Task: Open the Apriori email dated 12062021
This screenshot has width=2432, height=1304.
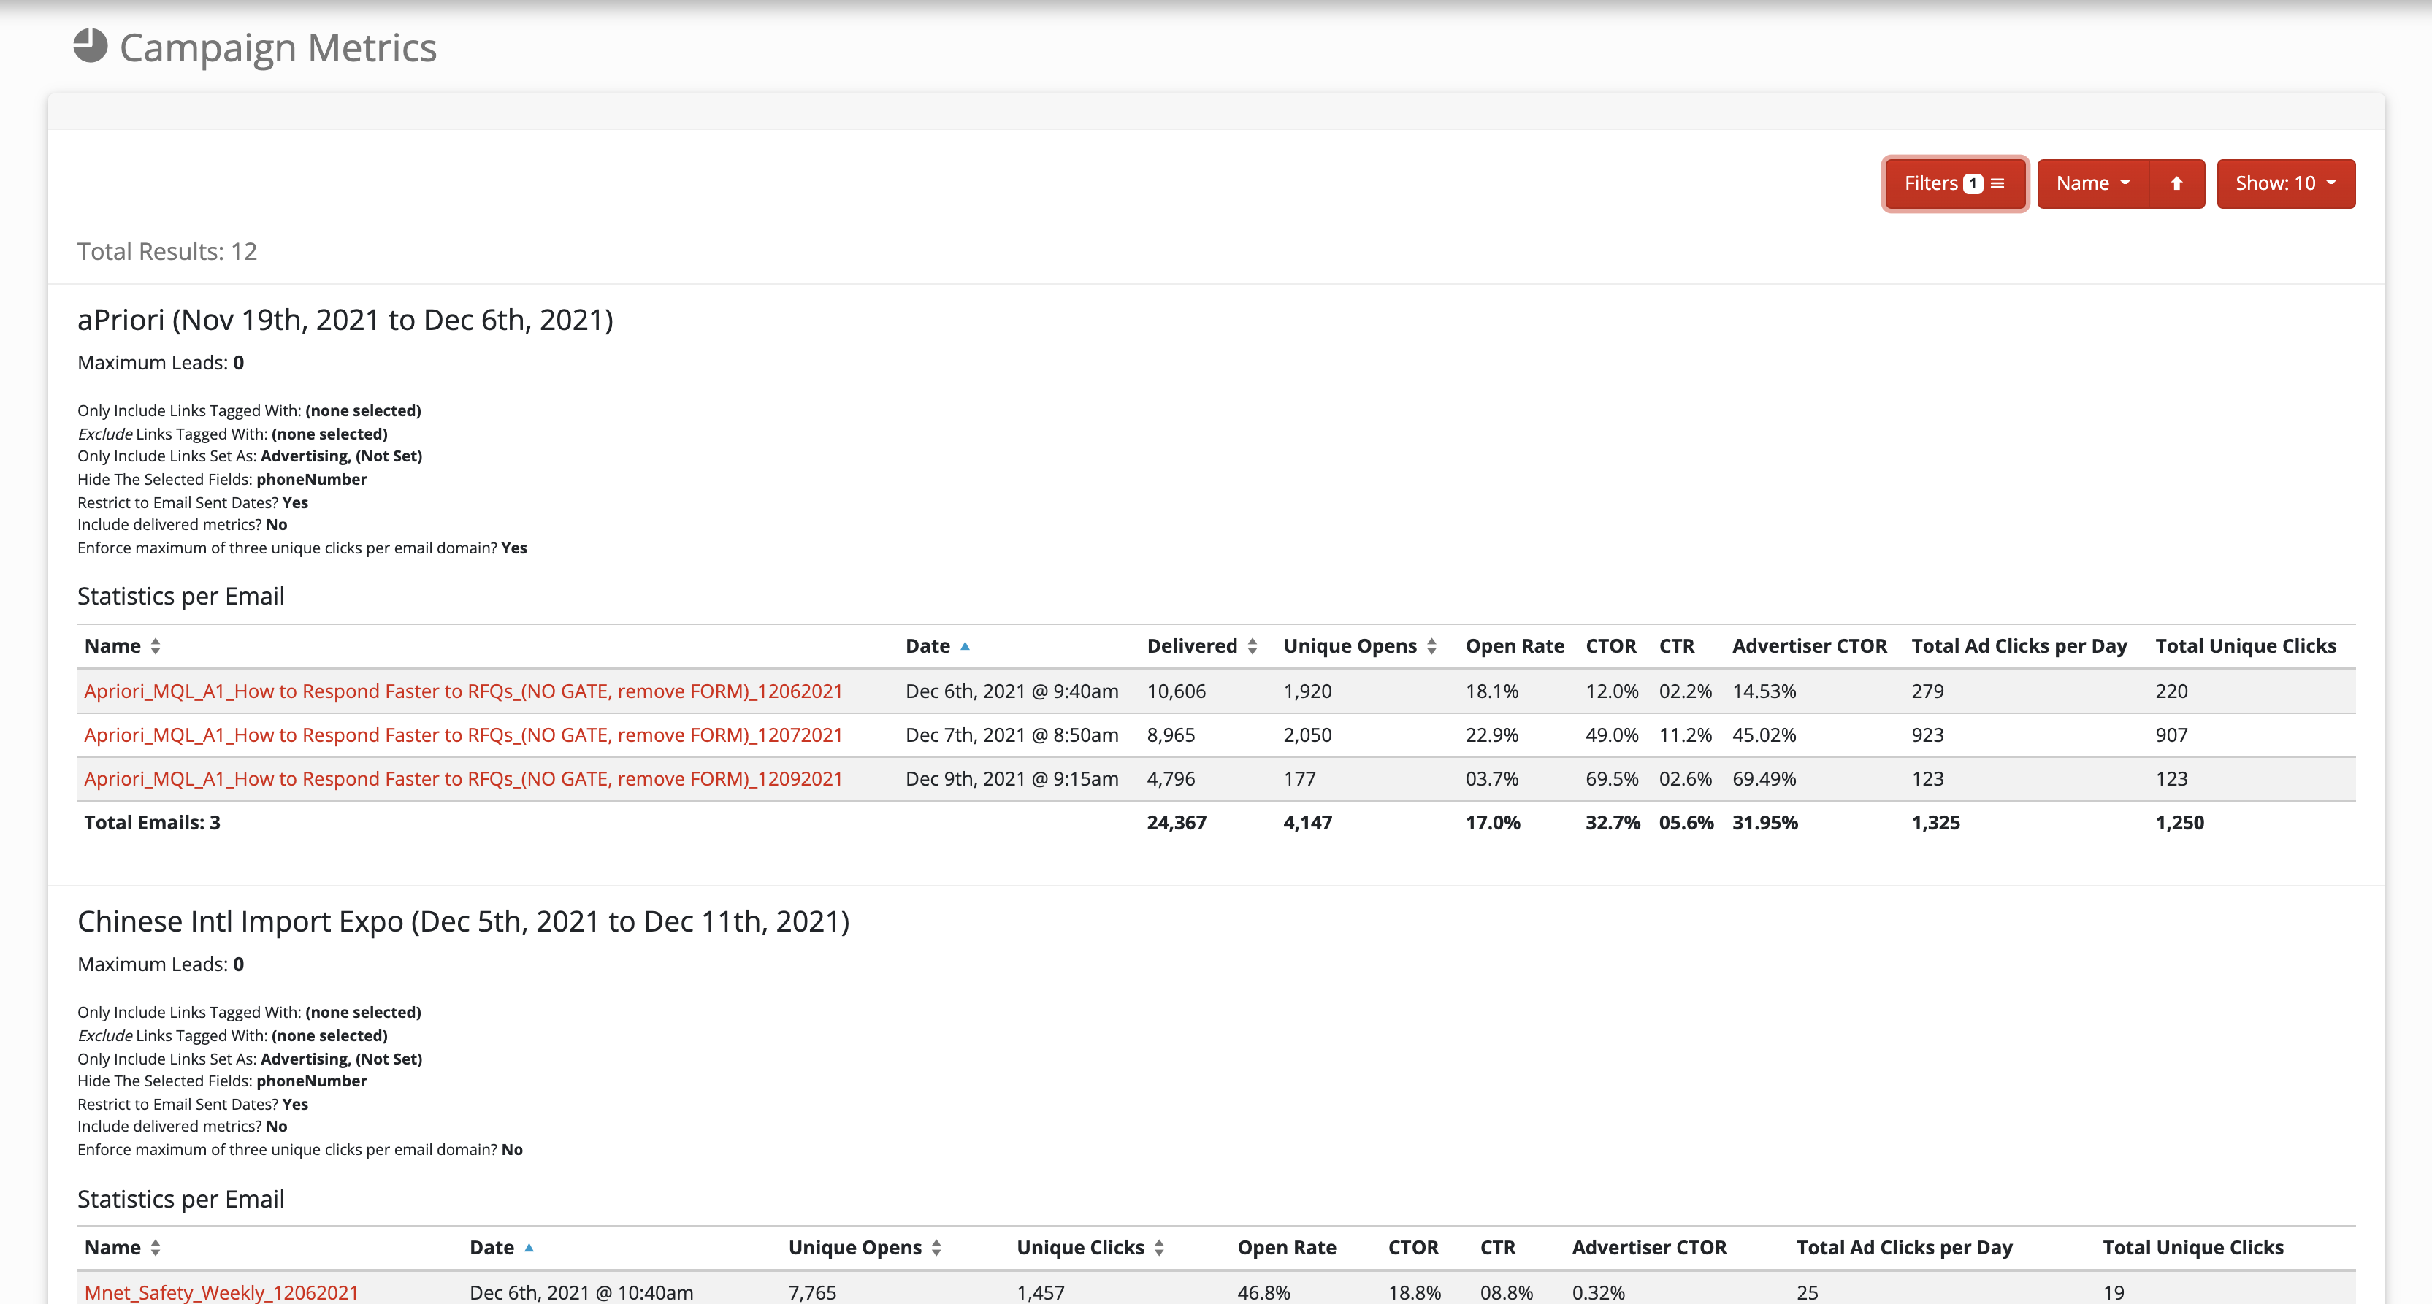Action: 462,691
